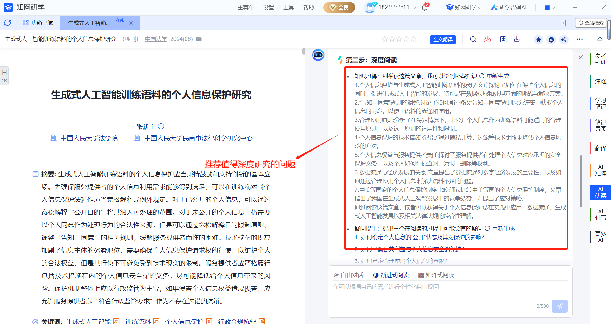Click the share icon in the article toolbar
This screenshot has width=611, height=324.
click(x=564, y=40)
